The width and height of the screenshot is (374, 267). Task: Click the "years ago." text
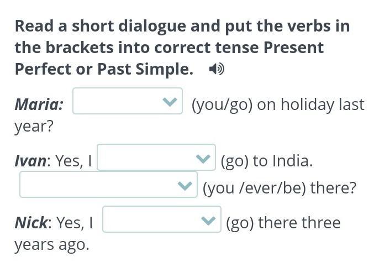52,245
